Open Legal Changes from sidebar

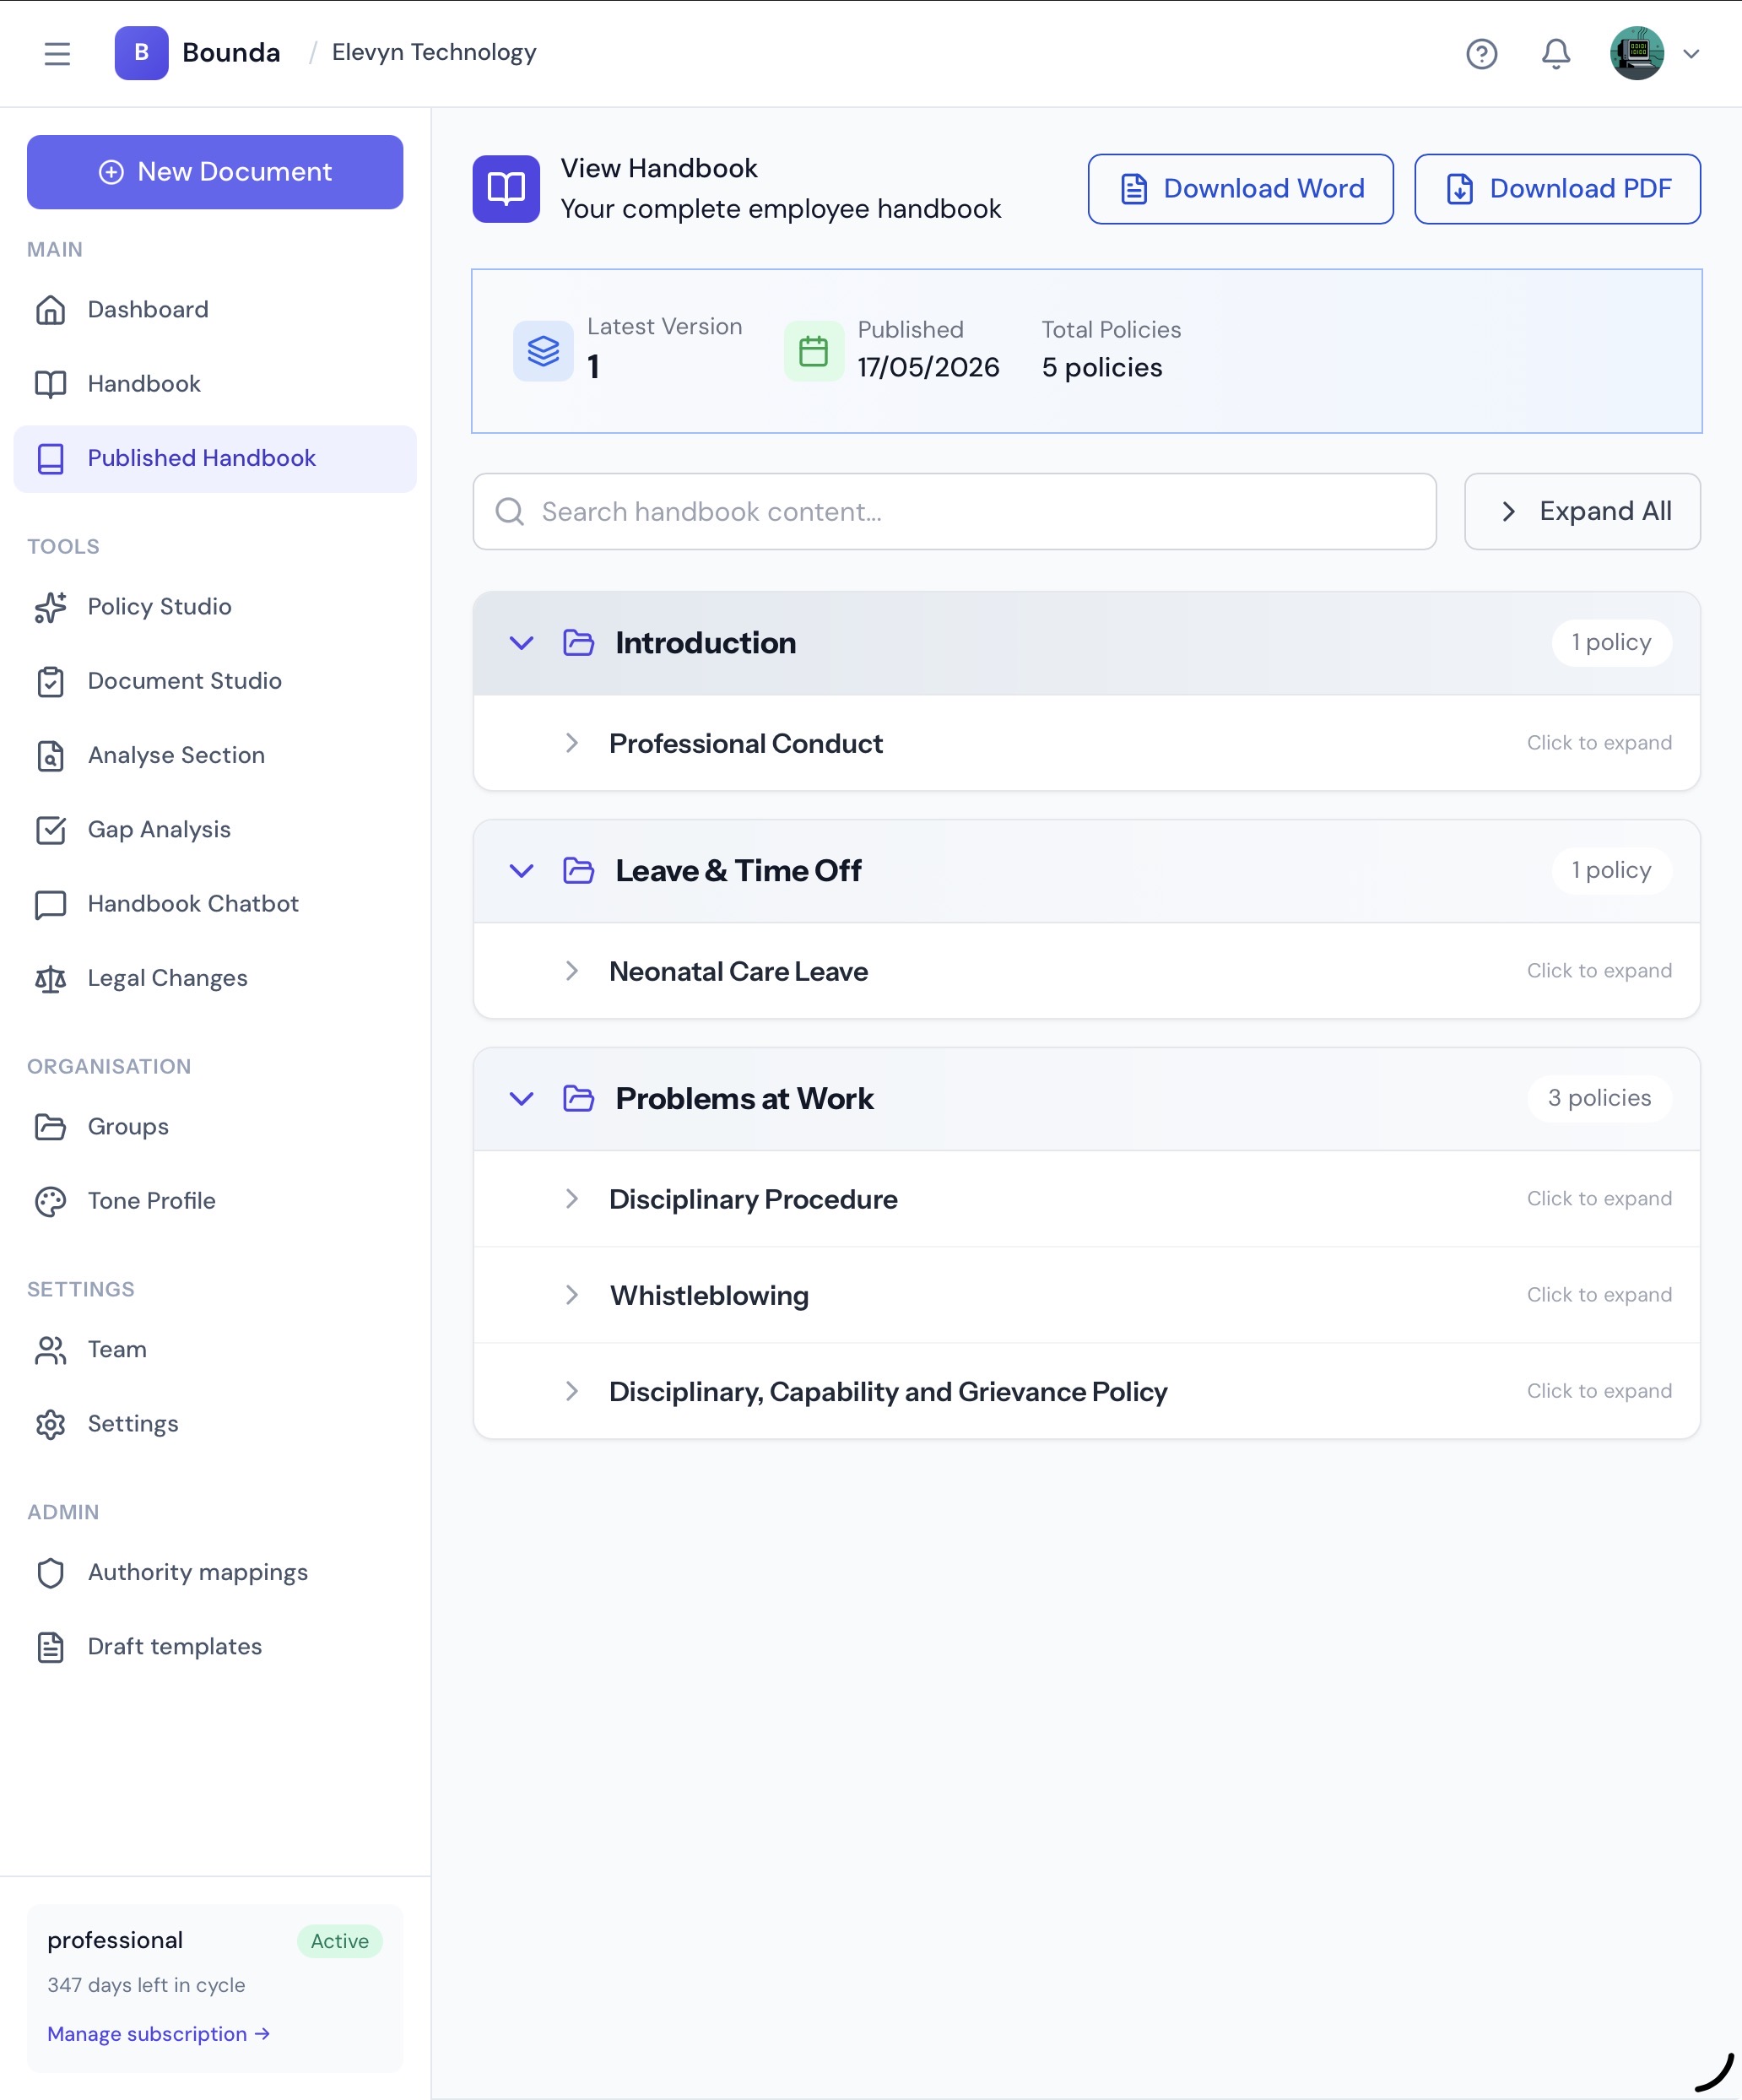tap(215, 978)
